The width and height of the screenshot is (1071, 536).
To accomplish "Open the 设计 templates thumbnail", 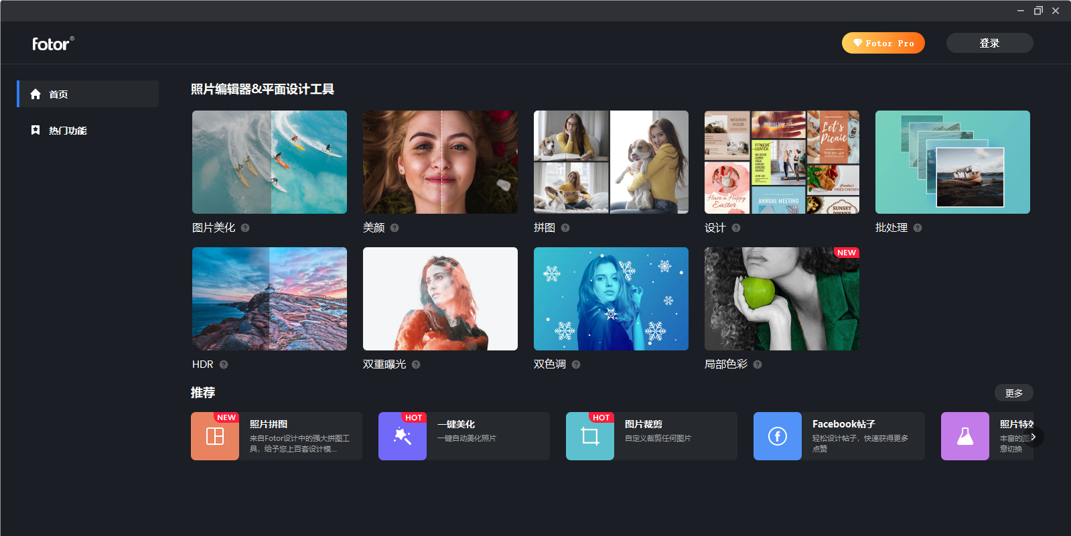I will pos(782,162).
